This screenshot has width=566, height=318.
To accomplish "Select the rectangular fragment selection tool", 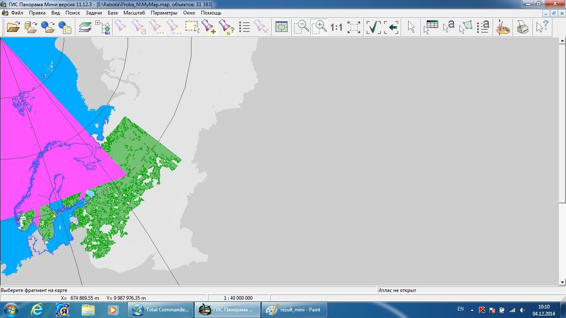I will (192, 27).
